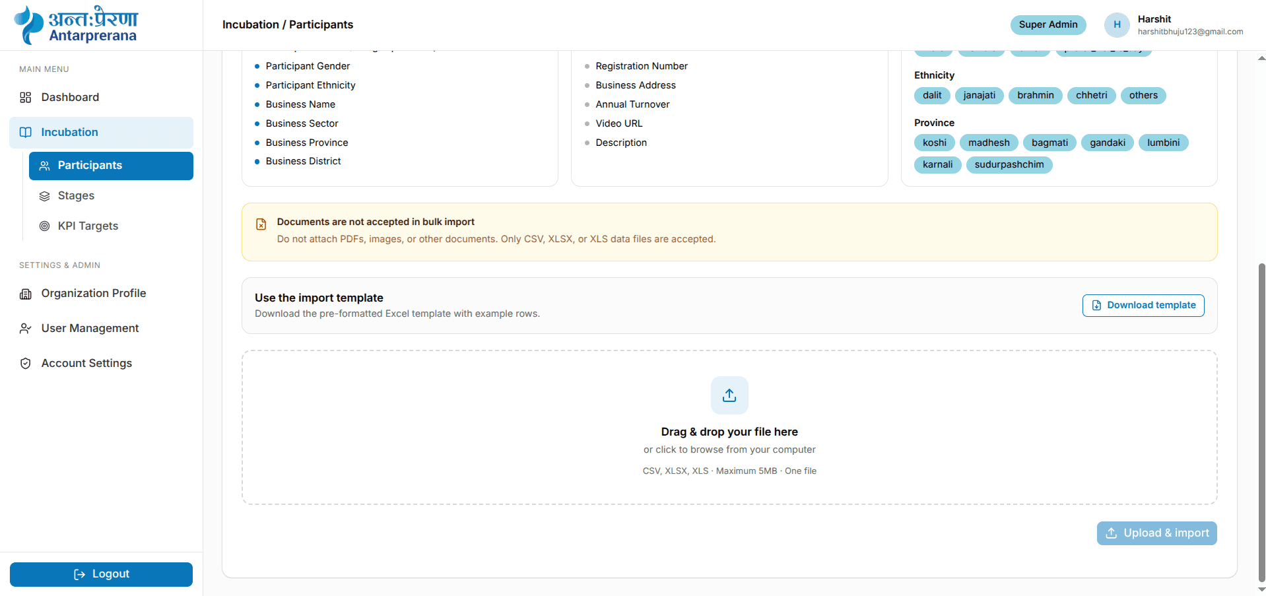Click the file drag & drop zone

tap(729, 428)
